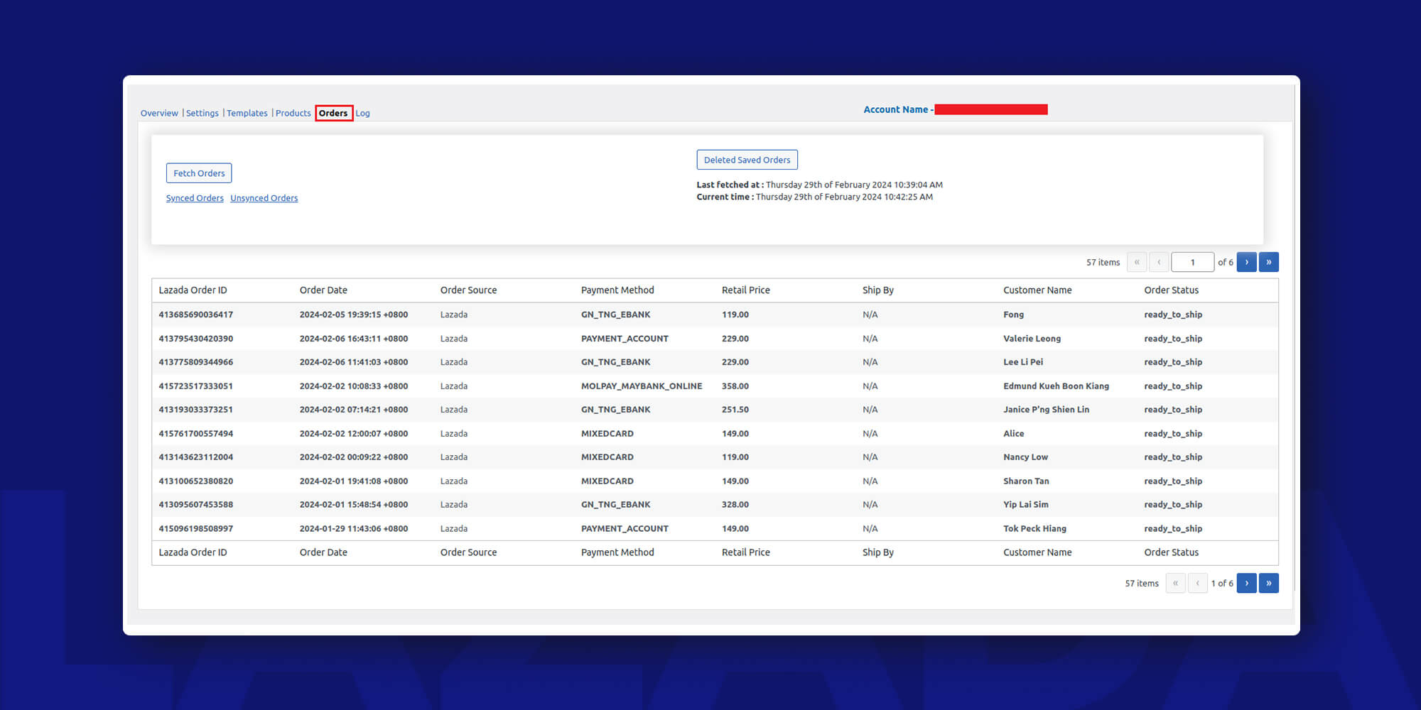Show Unsynced Orders via link

(x=264, y=198)
